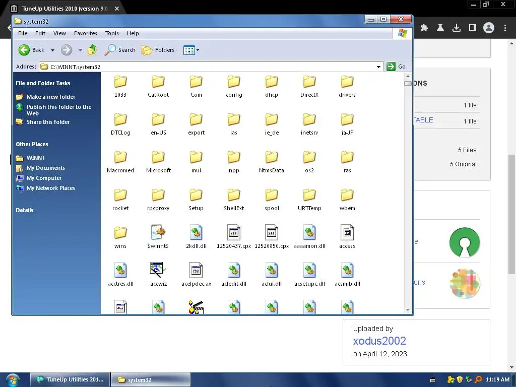Click Publish this folder to the Web
The height and width of the screenshot is (387, 516).
click(x=53, y=110)
